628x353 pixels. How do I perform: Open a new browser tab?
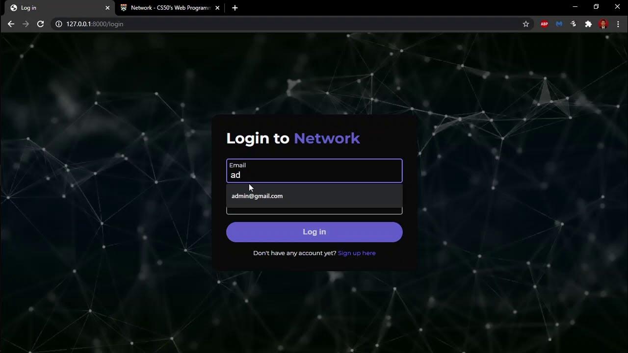tap(235, 8)
